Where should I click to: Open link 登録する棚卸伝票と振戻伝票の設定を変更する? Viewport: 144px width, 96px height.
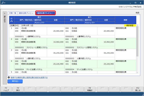pos(29,77)
